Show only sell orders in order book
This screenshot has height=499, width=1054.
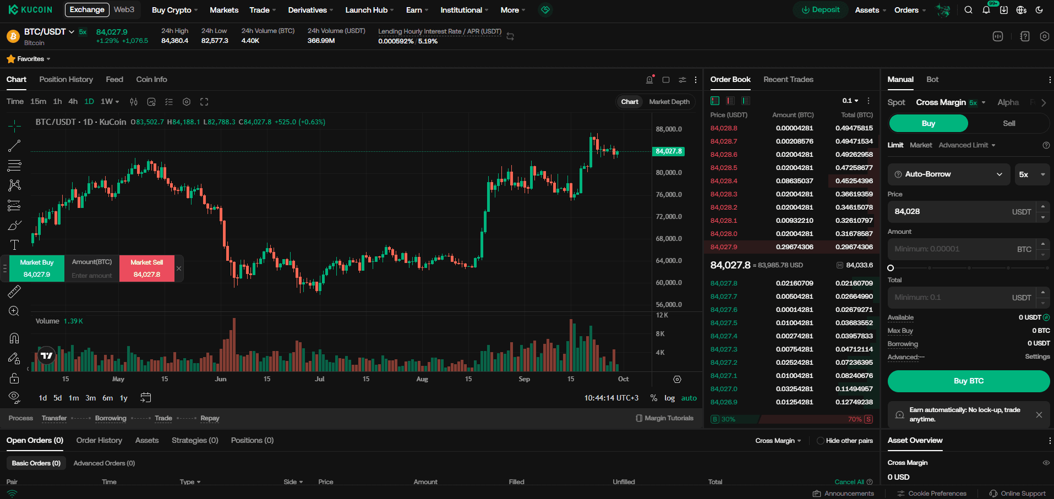730,101
